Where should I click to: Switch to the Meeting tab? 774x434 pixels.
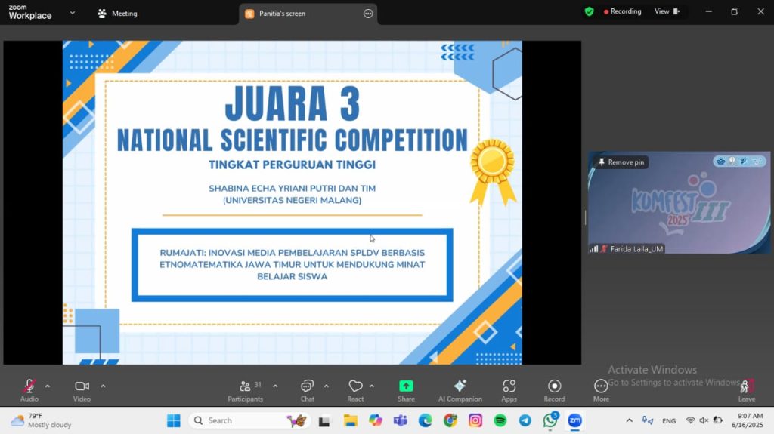[117, 13]
